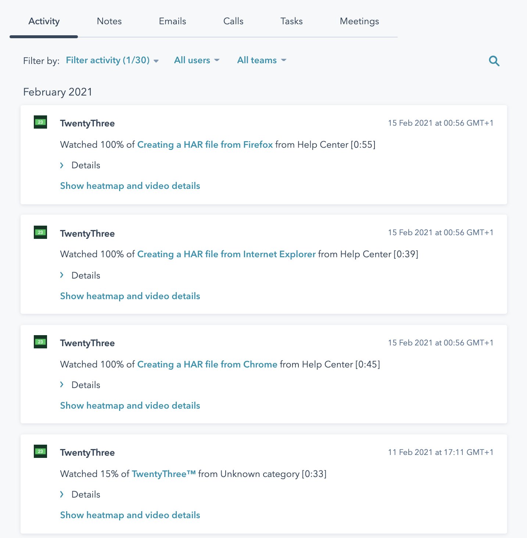Open the TwentyThree™ video link
This screenshot has width=527, height=538.
pyautogui.click(x=164, y=474)
